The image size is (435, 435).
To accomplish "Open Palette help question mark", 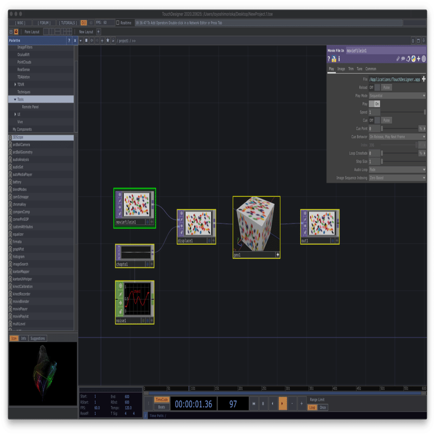I will [69, 41].
